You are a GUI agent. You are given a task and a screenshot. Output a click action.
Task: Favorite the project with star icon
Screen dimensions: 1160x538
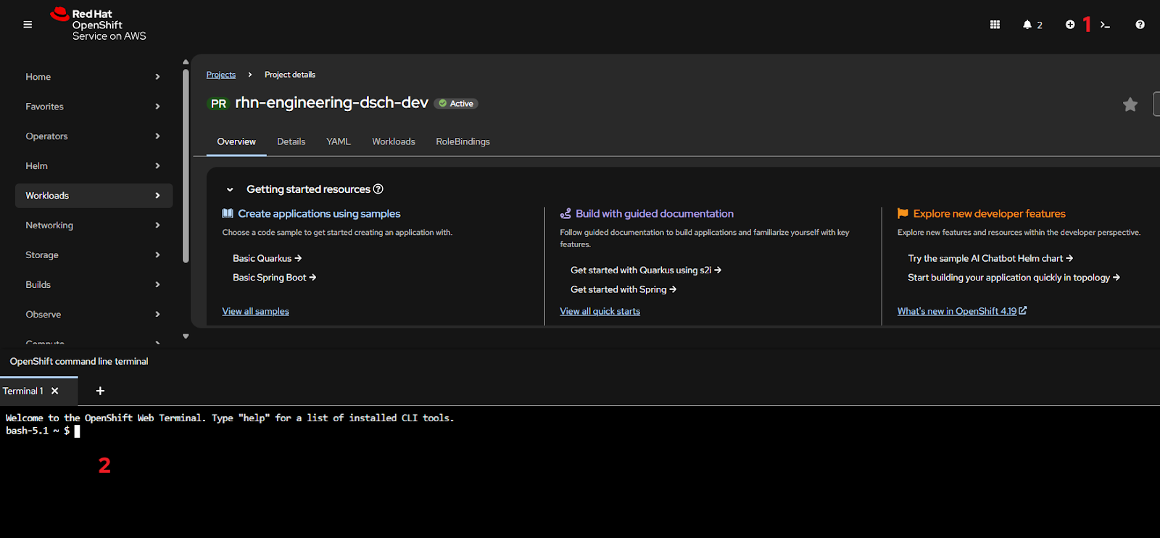(1130, 105)
